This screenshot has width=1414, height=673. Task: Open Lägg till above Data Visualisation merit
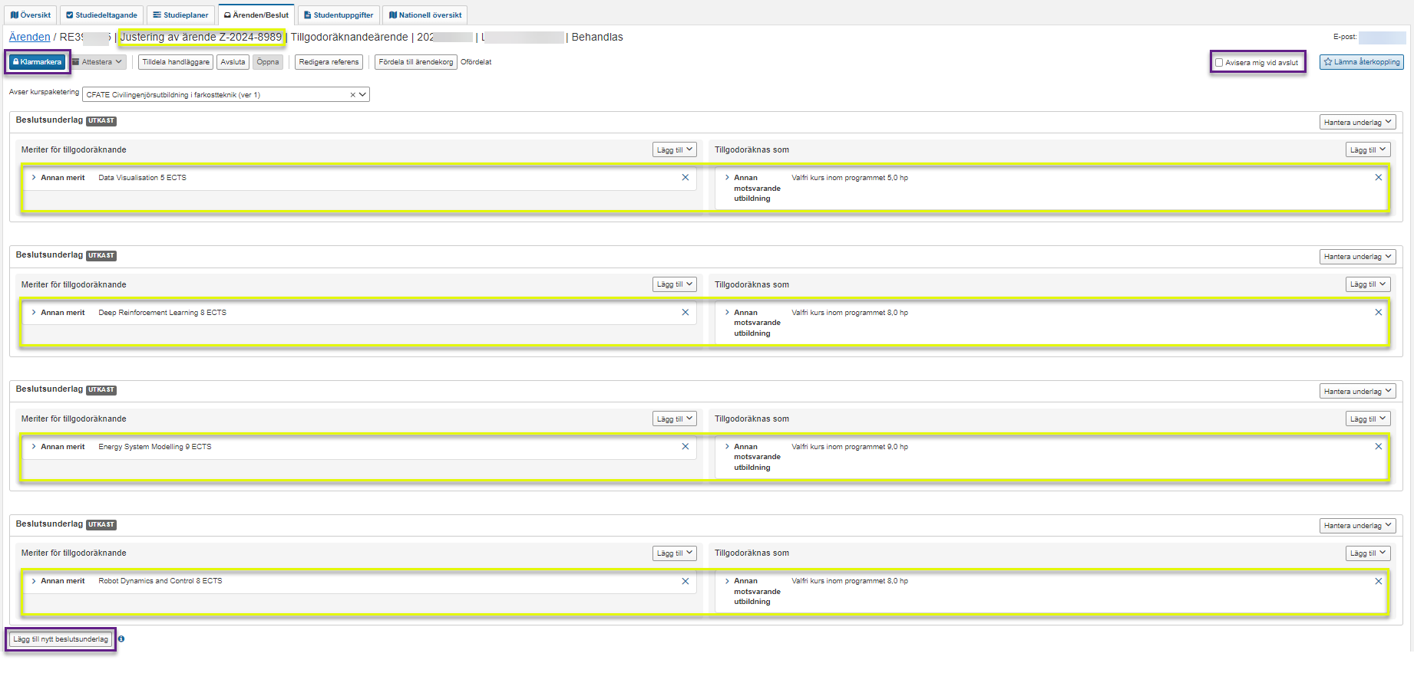(675, 150)
